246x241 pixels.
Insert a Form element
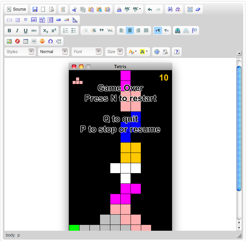click(x=9, y=20)
